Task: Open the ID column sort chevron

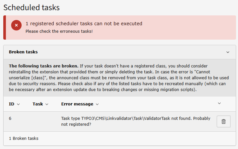Action: tap(18, 104)
